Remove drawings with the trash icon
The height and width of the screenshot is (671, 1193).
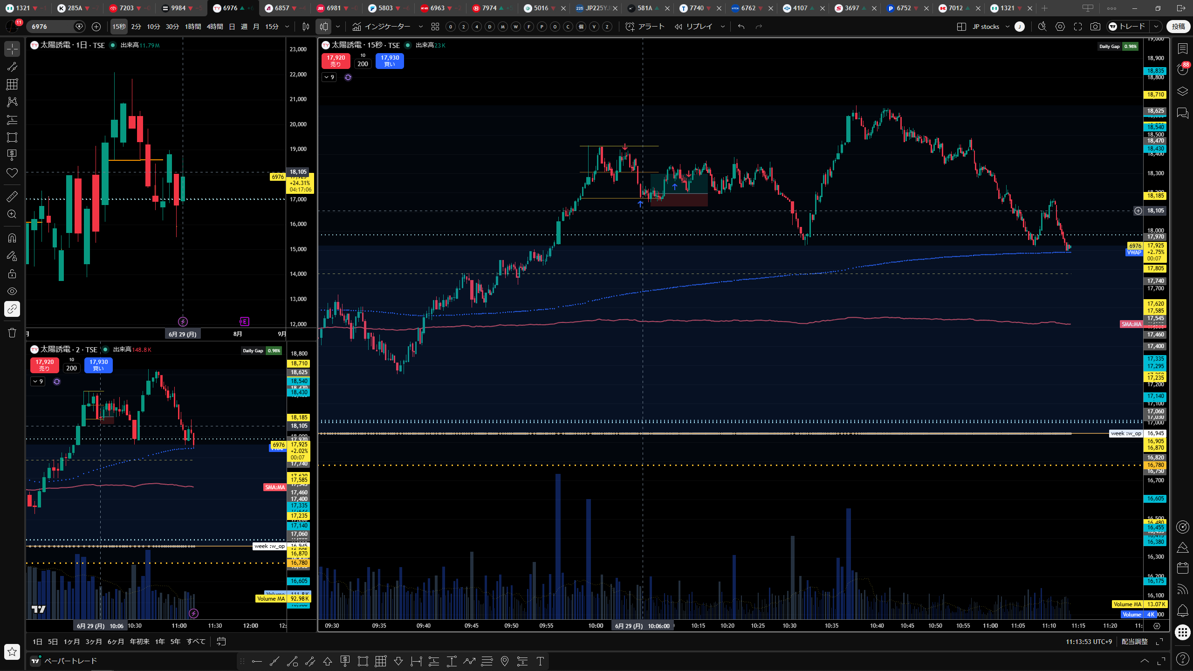[x=12, y=333]
